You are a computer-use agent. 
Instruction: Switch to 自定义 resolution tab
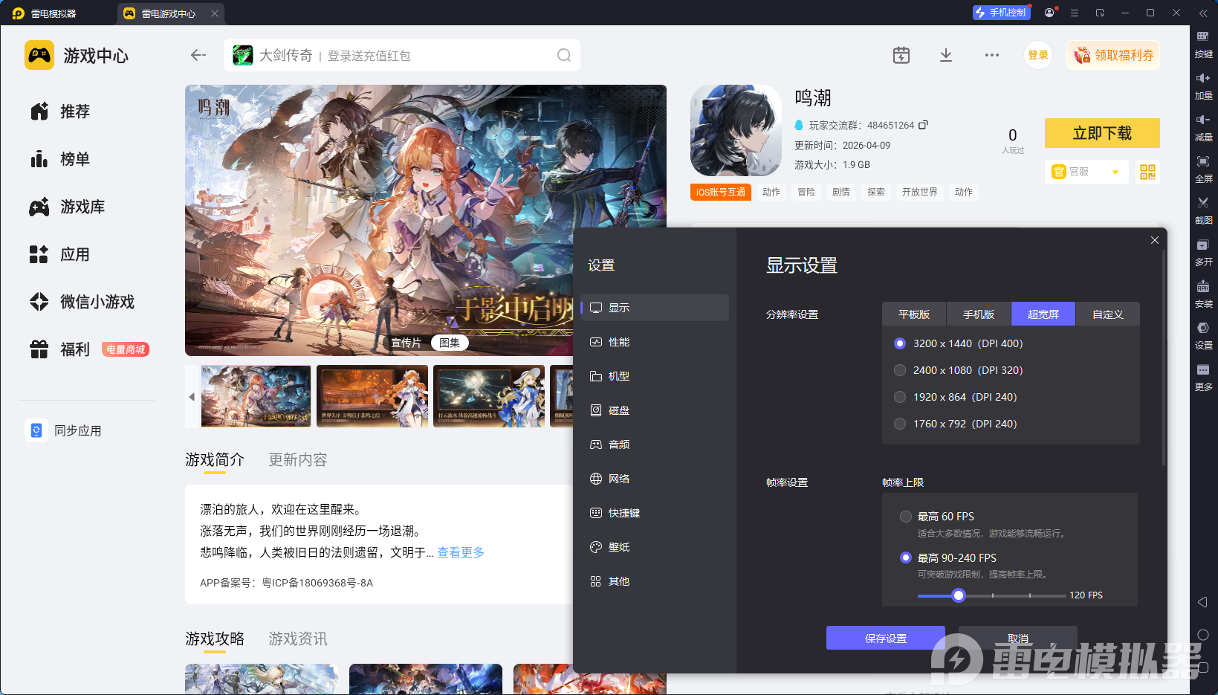[1108, 314]
